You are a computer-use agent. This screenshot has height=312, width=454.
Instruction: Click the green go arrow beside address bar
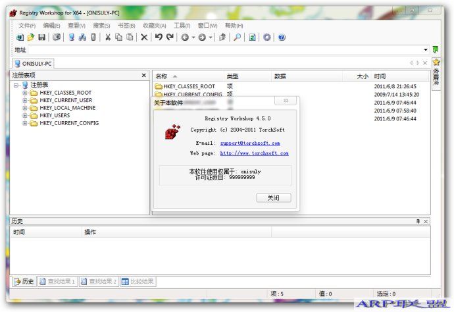pyautogui.click(x=435, y=49)
